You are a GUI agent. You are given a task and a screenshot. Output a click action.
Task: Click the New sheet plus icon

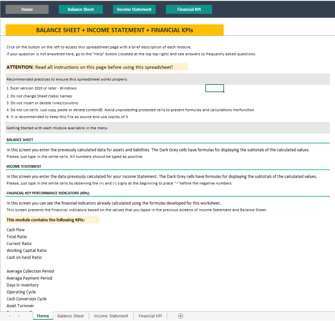[181, 316]
